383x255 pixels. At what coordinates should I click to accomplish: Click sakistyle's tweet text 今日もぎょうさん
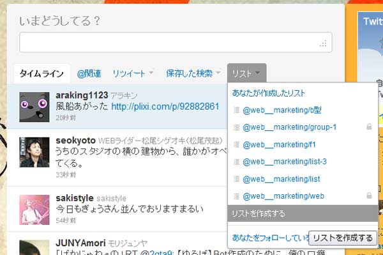tap(130, 209)
